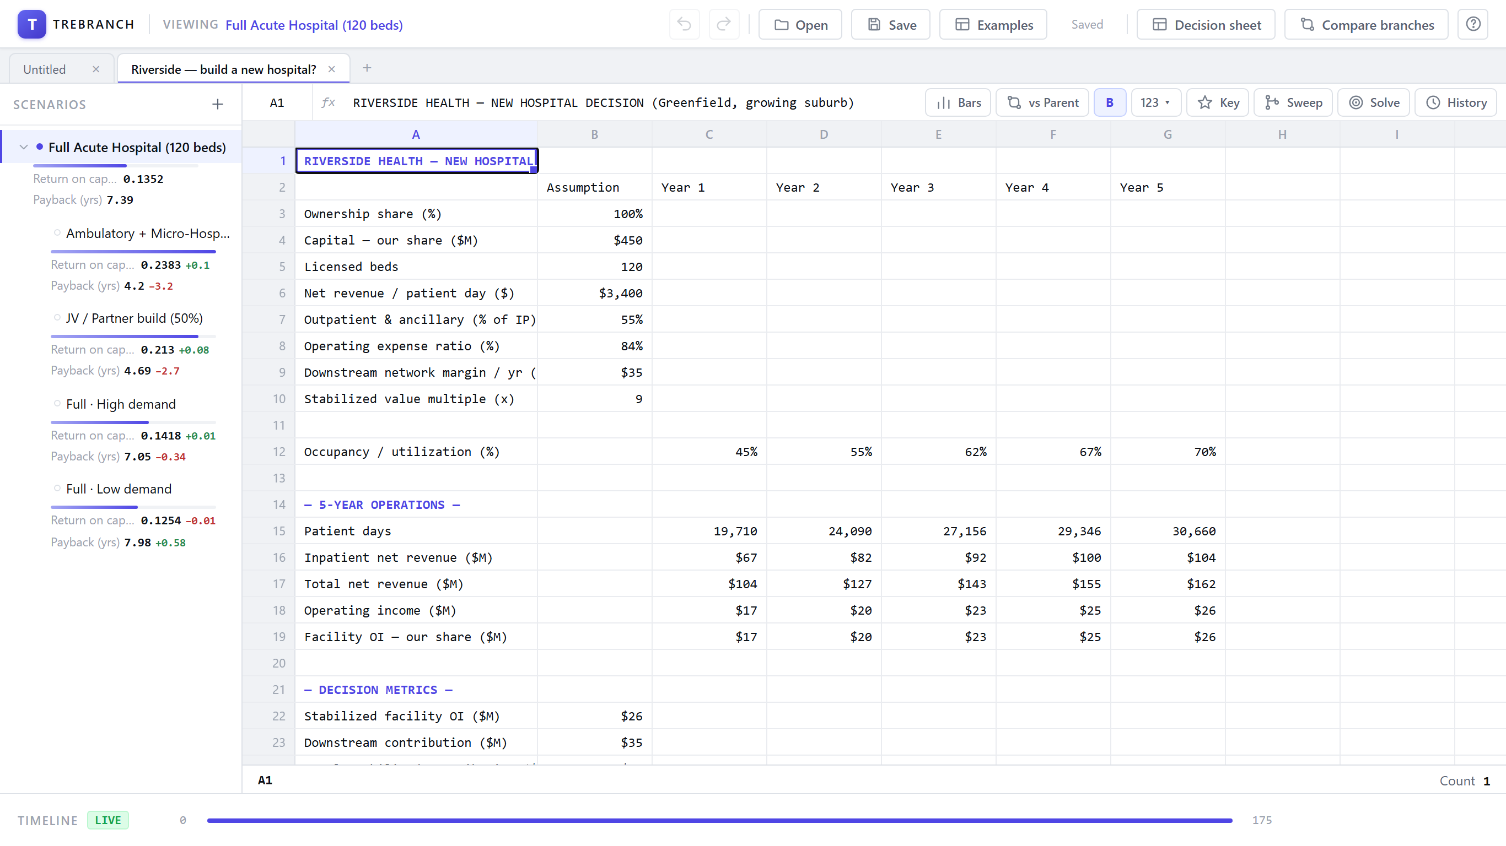Click the formula bar text
Screen dimensions: 1506x846
click(x=603, y=102)
